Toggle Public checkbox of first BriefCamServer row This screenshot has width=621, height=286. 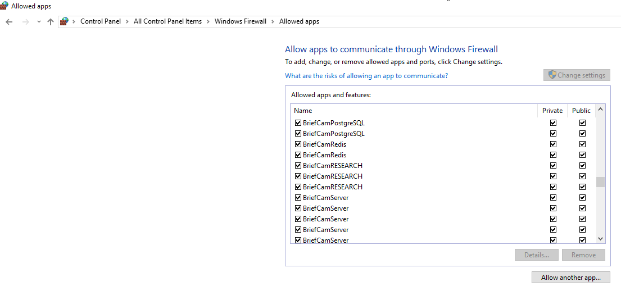[582, 198]
